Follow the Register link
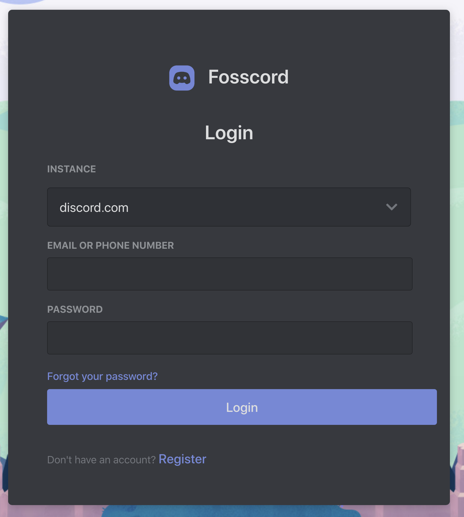Viewport: 464px width, 517px height. (x=182, y=459)
